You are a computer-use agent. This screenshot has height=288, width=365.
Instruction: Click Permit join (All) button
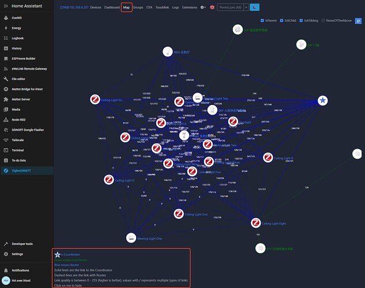tap(231, 7)
